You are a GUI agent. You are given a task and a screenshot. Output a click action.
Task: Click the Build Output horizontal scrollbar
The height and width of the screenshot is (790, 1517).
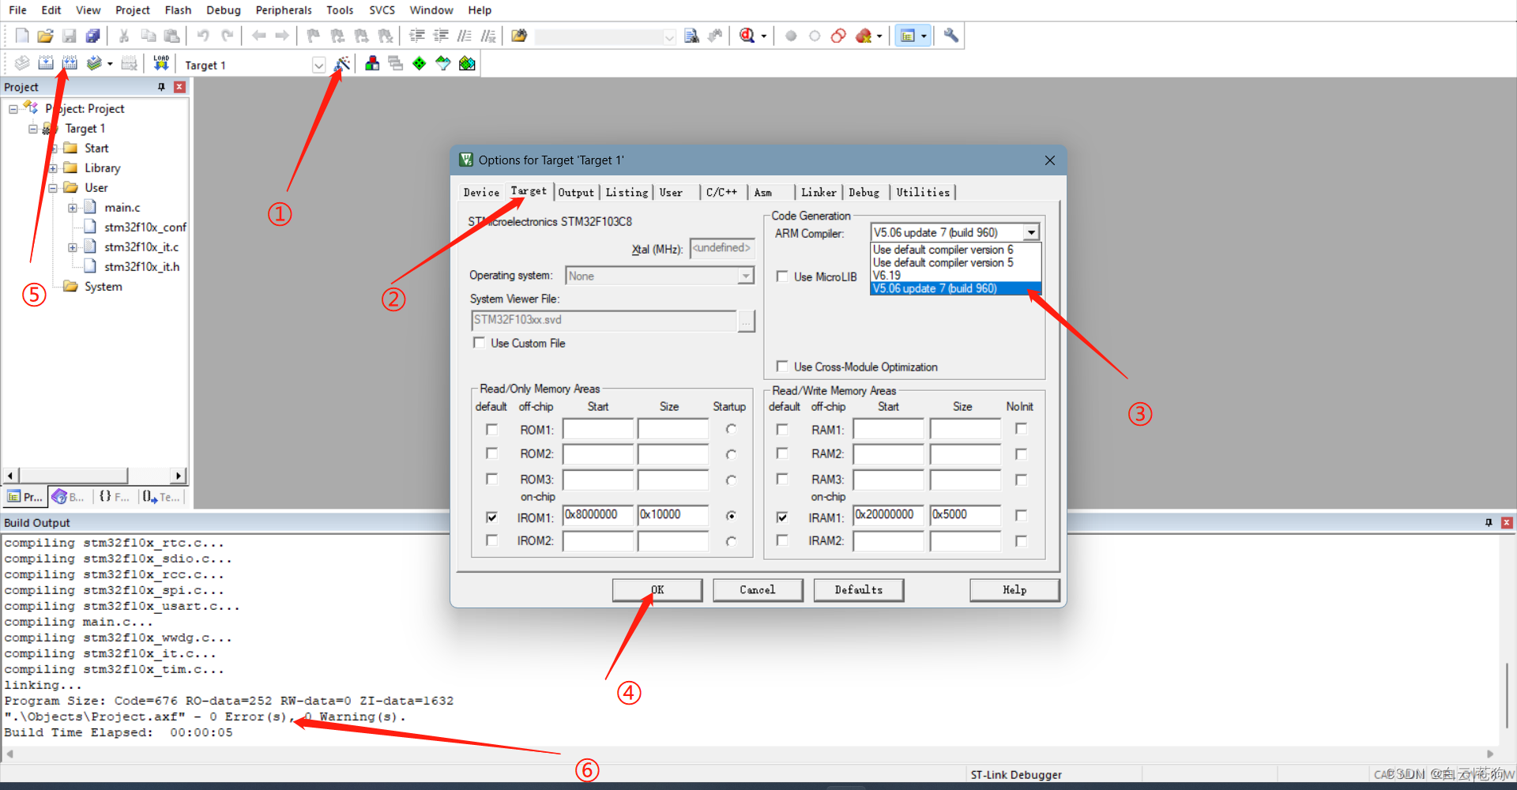coord(751,754)
